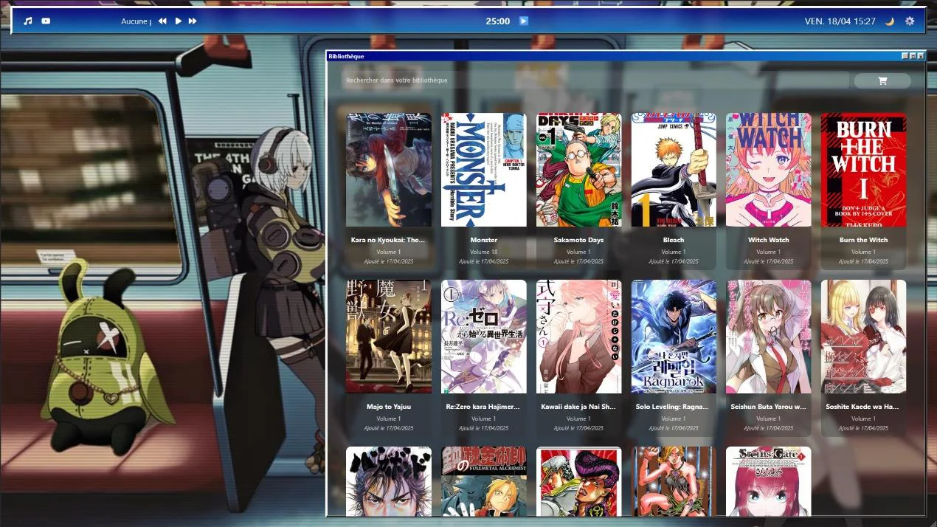Image resolution: width=937 pixels, height=527 pixels.
Task: Toggle night mode moon icon
Action: point(890,21)
